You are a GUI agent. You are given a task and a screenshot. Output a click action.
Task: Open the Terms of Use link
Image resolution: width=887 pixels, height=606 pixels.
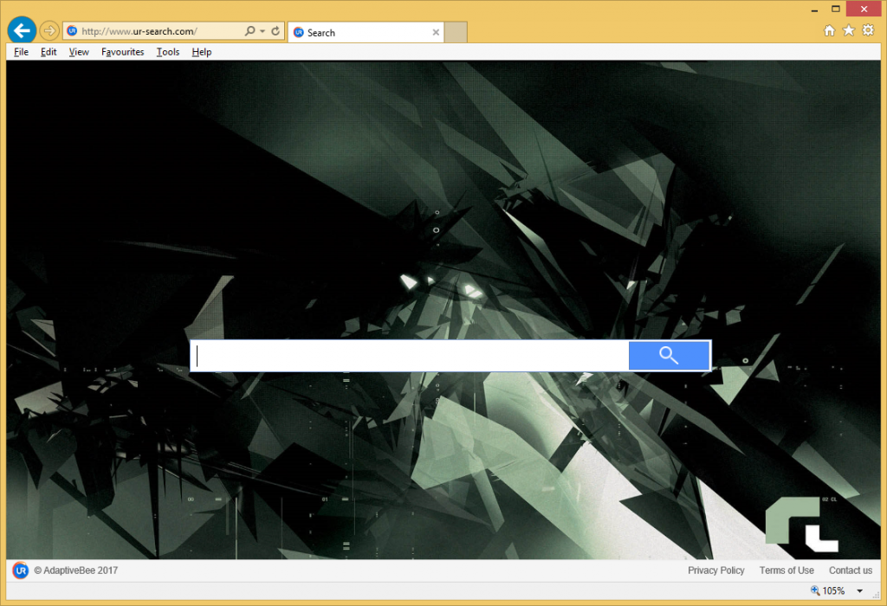point(787,571)
